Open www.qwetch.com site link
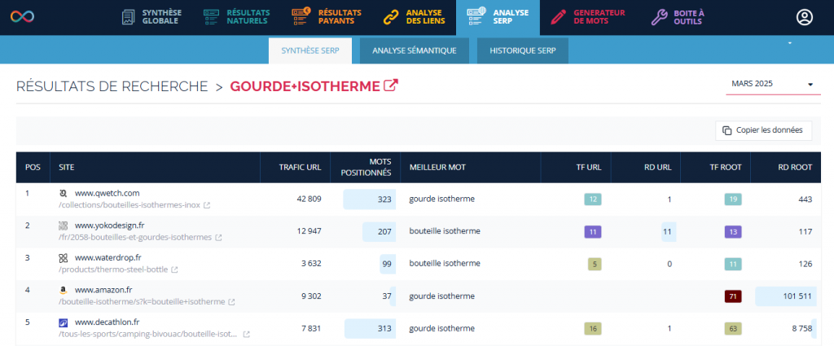Viewport: 834px width, 346px height. 107,194
